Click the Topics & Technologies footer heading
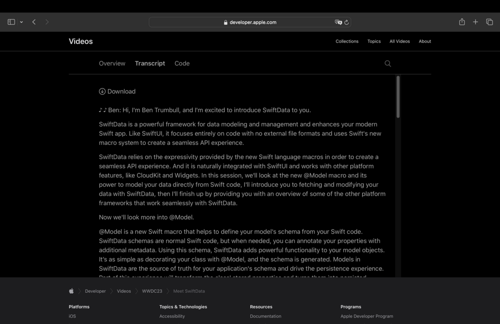Viewport: 500px width, 324px height. coord(183,307)
